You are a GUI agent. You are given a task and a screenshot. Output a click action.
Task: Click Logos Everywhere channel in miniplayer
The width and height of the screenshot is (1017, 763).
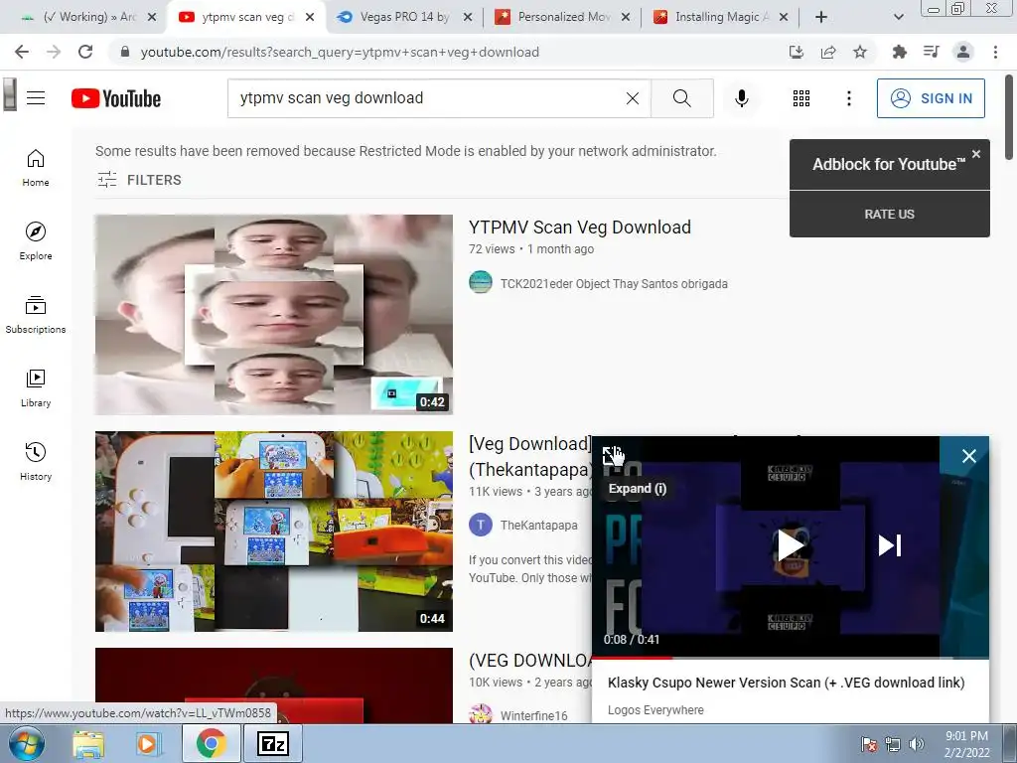click(655, 709)
